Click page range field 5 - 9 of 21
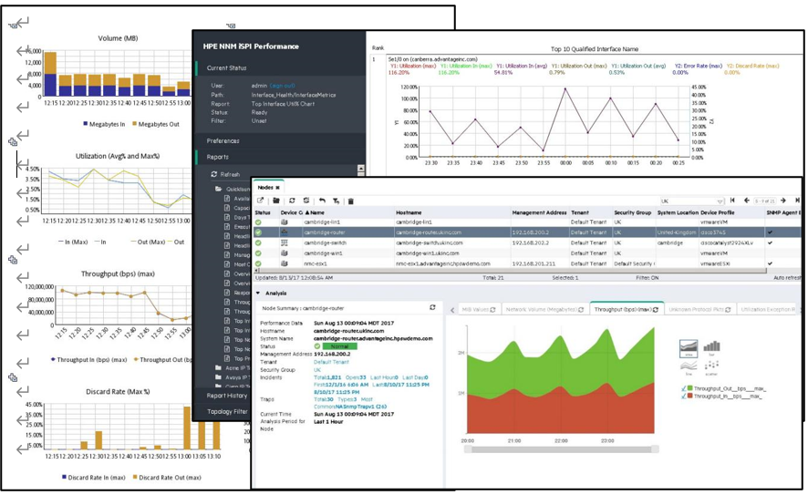 (x=764, y=201)
